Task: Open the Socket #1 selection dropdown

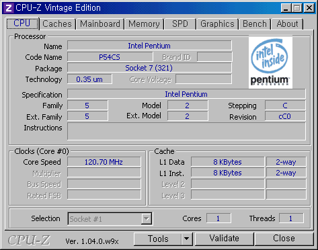Action: (x=147, y=218)
